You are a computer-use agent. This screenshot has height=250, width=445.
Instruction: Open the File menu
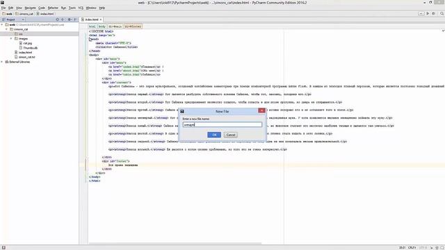pos(3,8)
